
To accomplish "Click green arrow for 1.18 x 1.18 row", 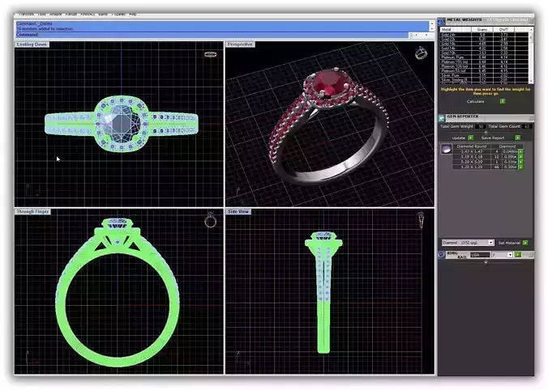I will point(520,157).
